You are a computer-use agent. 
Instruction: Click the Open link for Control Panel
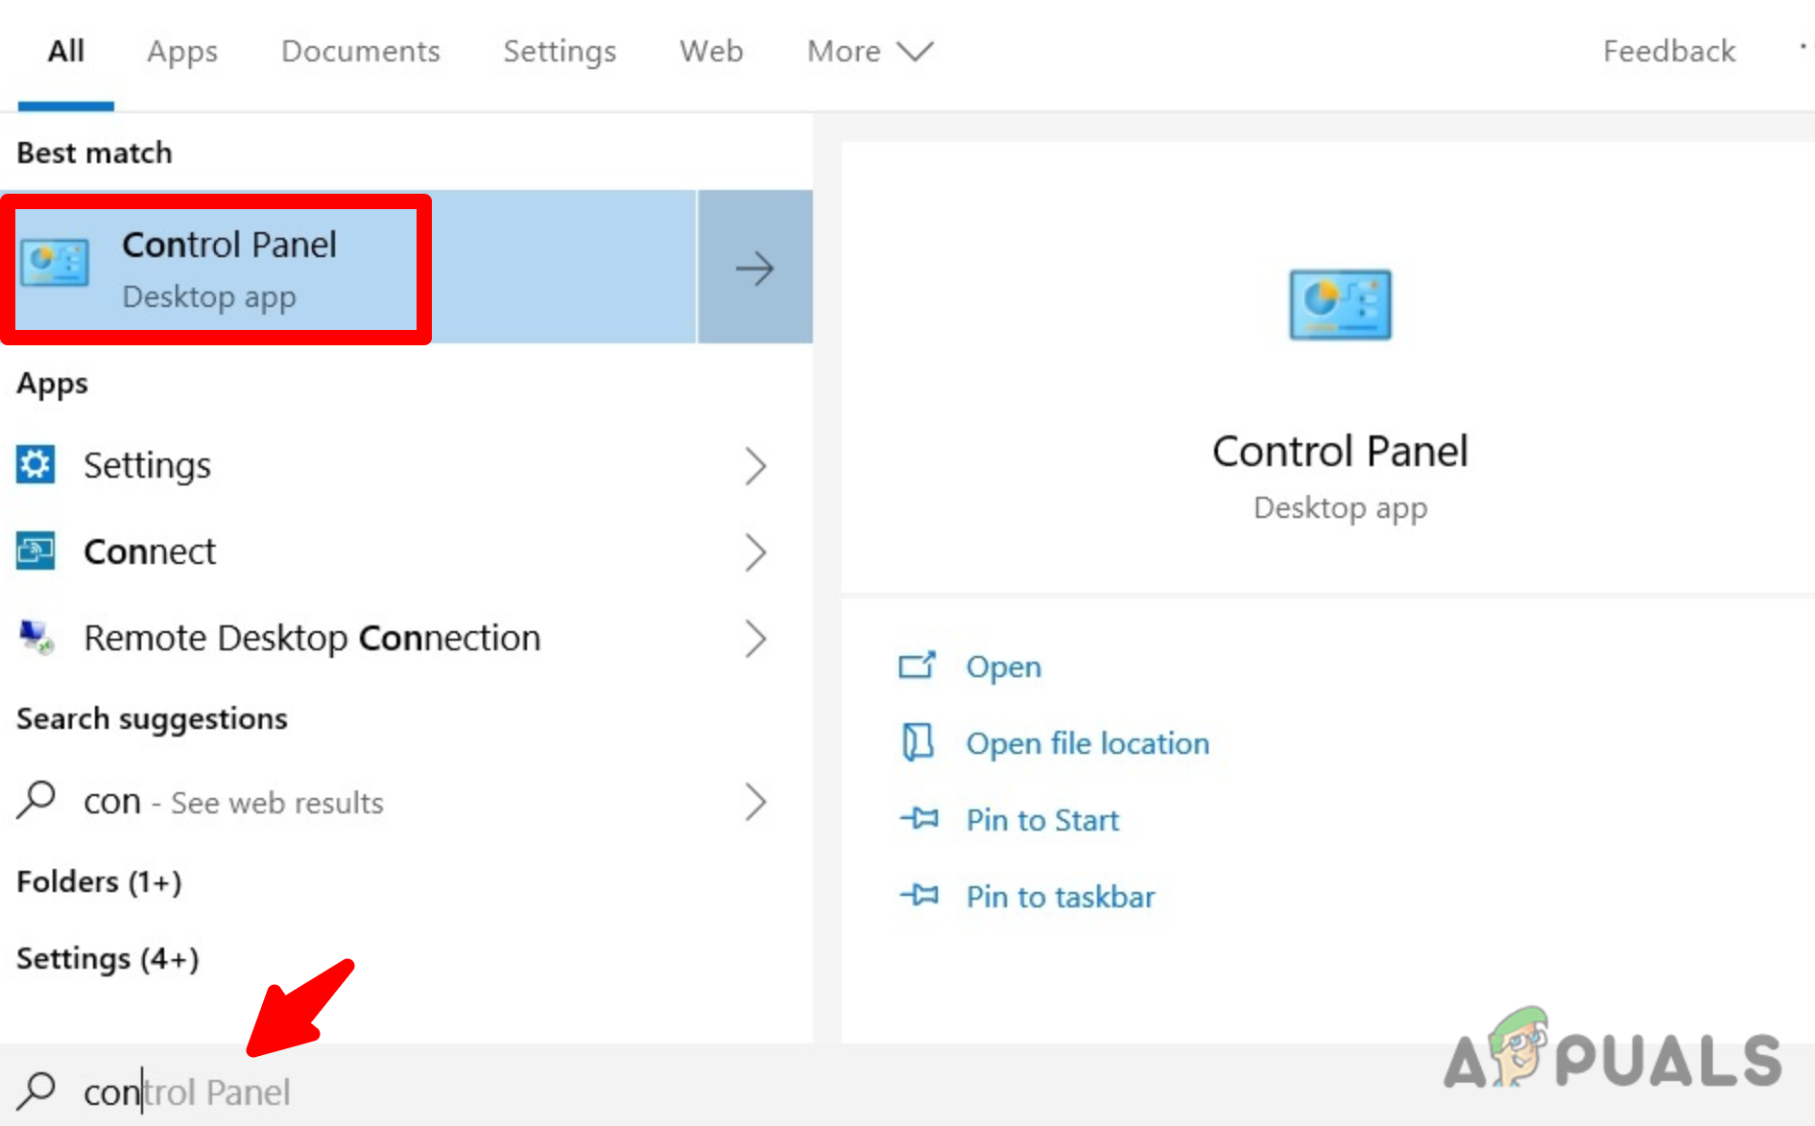[x=1003, y=667]
